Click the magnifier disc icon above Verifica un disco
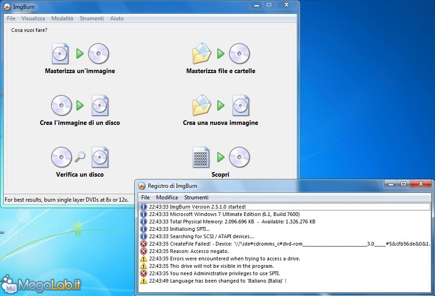 [x=80, y=157]
